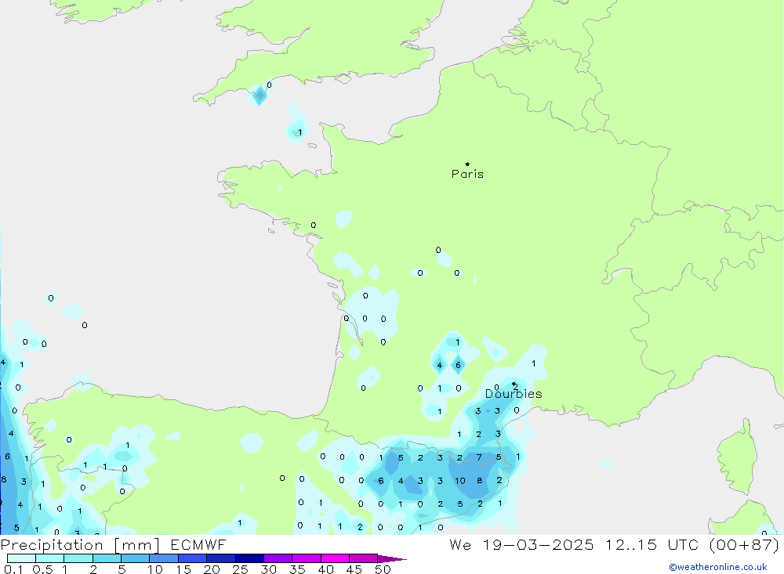Pick the 10–15 mm legend swatch

point(164,558)
